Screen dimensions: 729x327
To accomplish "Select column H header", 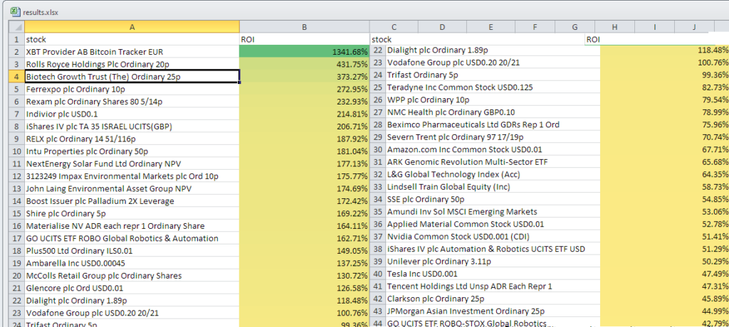I will coord(614,27).
